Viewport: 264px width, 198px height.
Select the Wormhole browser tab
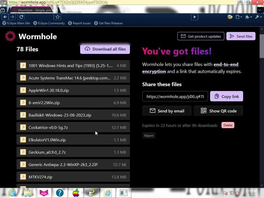[33, 10]
